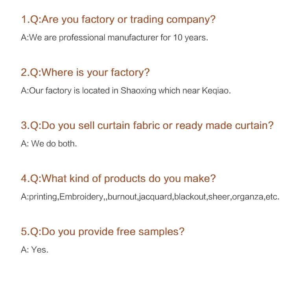Select the 'Do you provide free samples?' question
This screenshot has height=281, width=295.
click(x=103, y=231)
